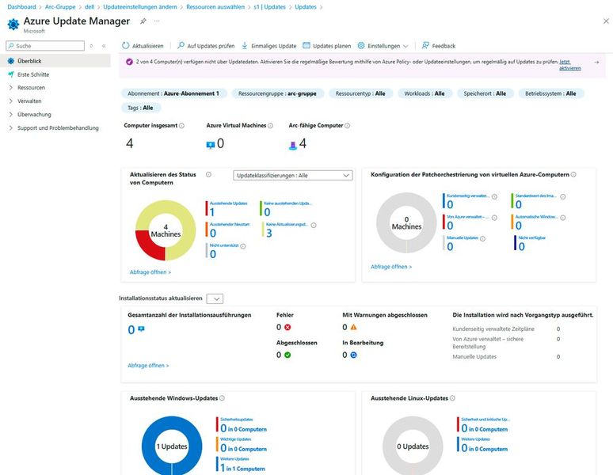Show info for Aktualisieren des Status von Computern
The height and width of the screenshot is (475, 613).
click(x=208, y=175)
